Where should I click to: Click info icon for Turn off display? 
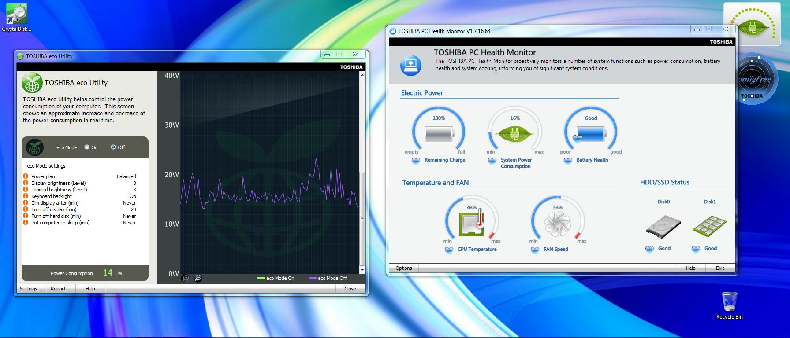pos(26,209)
